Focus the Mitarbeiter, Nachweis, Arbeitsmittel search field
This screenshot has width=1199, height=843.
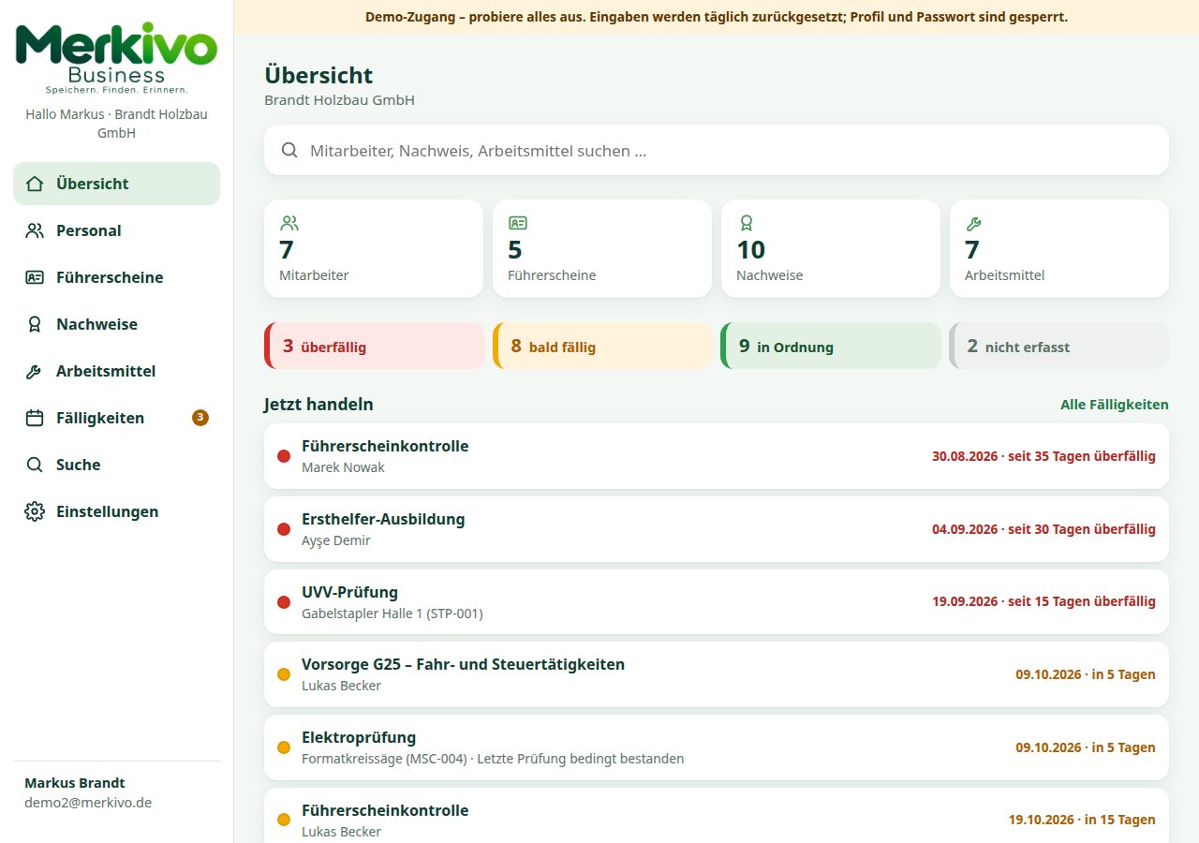pyautogui.click(x=717, y=150)
